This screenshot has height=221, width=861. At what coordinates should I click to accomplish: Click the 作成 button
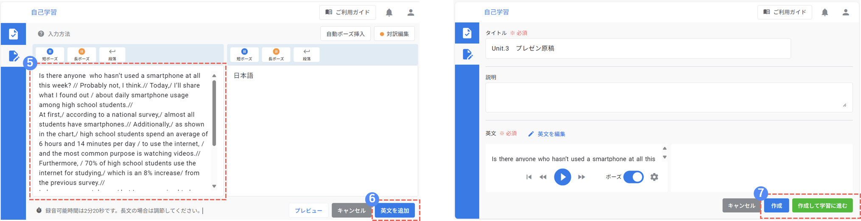tap(777, 205)
